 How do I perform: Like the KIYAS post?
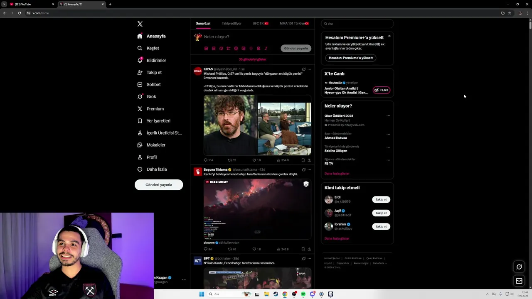coord(256,160)
